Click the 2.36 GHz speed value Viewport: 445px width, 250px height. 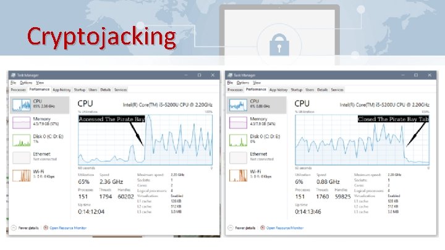coord(111,181)
